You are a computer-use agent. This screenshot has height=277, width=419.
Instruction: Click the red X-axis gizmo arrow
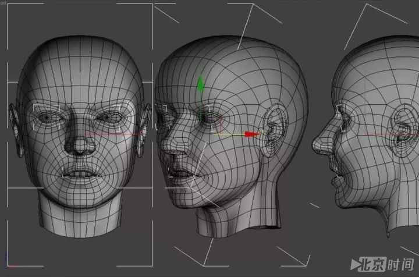coord(251,134)
